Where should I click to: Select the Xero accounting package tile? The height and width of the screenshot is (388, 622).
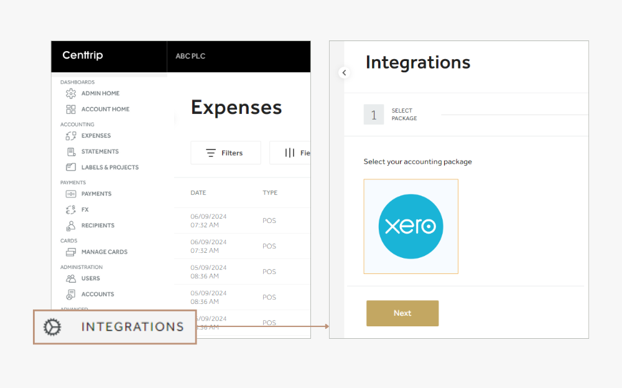[411, 227]
